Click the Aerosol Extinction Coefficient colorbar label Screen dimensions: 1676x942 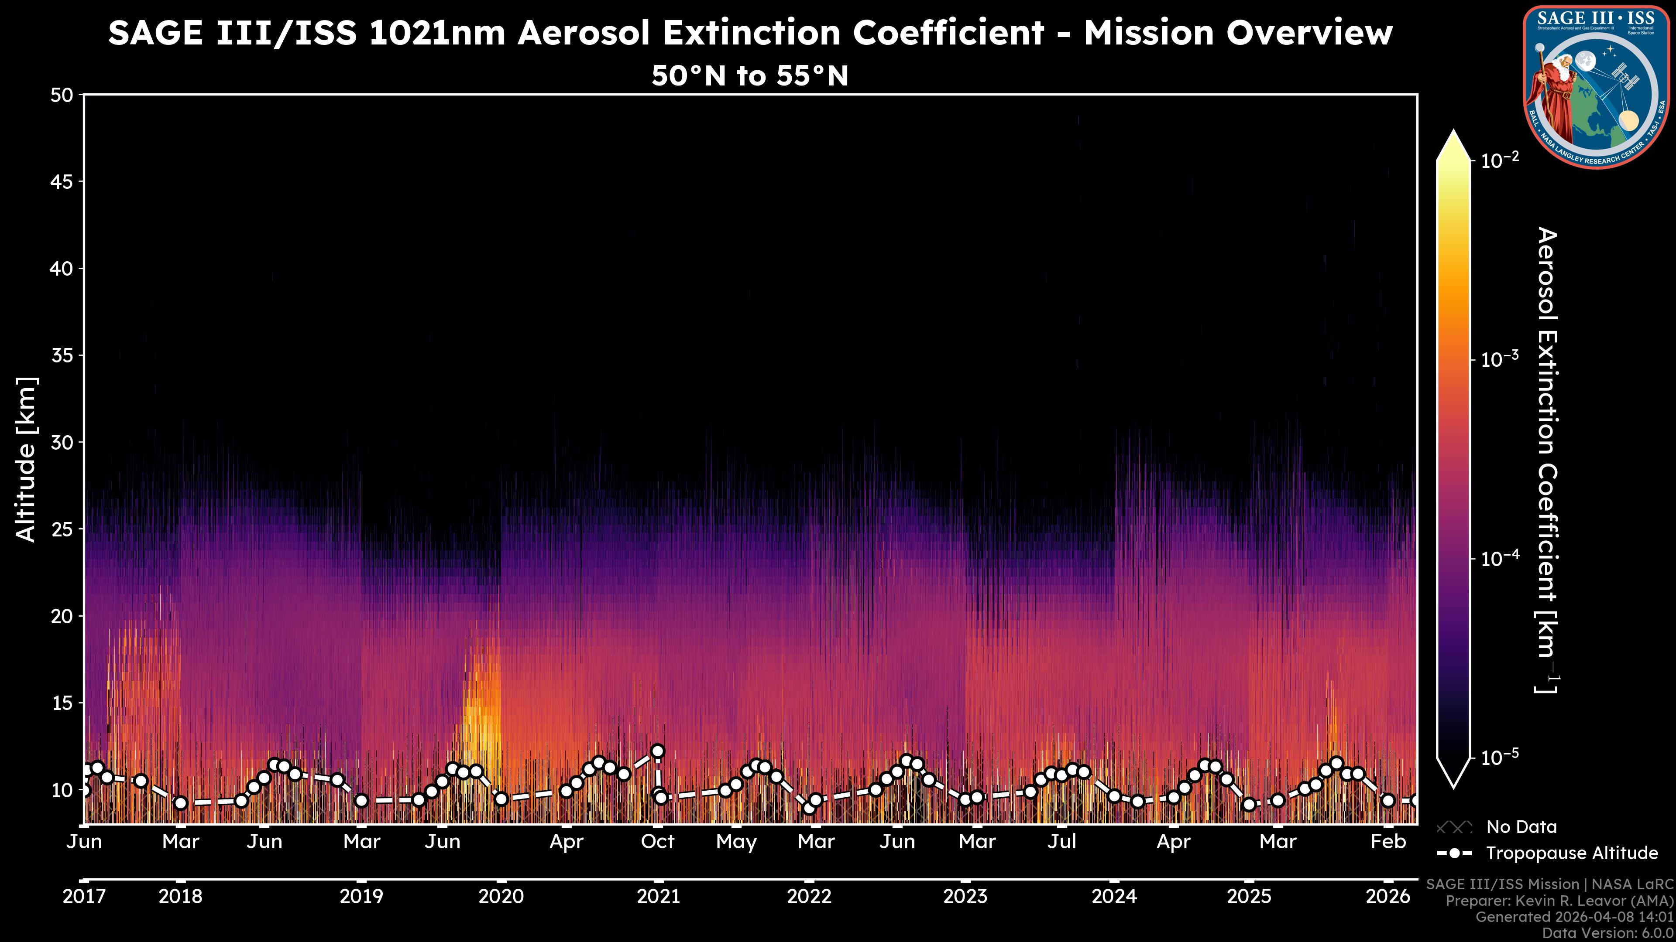(1546, 459)
